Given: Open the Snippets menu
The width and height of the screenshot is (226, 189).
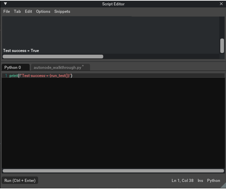Looking at the screenshot, I should (x=62, y=11).
